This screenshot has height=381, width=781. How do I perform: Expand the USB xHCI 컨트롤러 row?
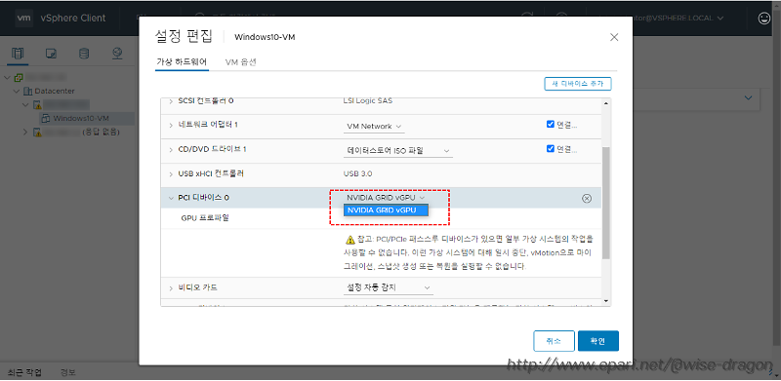pos(171,174)
